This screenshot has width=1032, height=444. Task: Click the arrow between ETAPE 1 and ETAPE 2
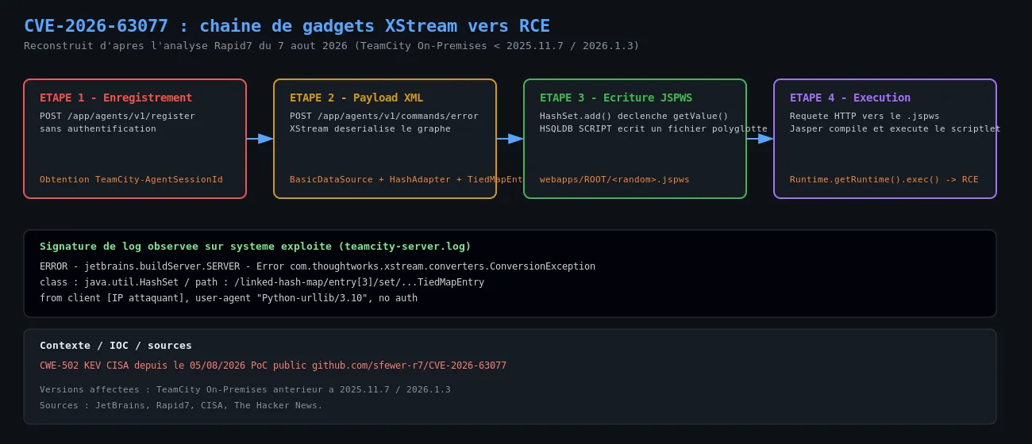coord(260,139)
